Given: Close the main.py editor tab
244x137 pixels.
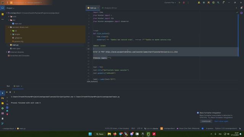Looking at the screenshot, I should [x=98, y=8].
